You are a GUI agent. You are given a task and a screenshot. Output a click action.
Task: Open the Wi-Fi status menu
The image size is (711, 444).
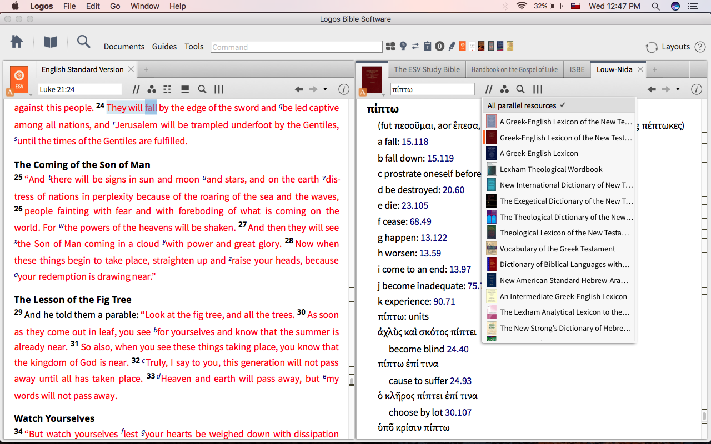point(521,6)
